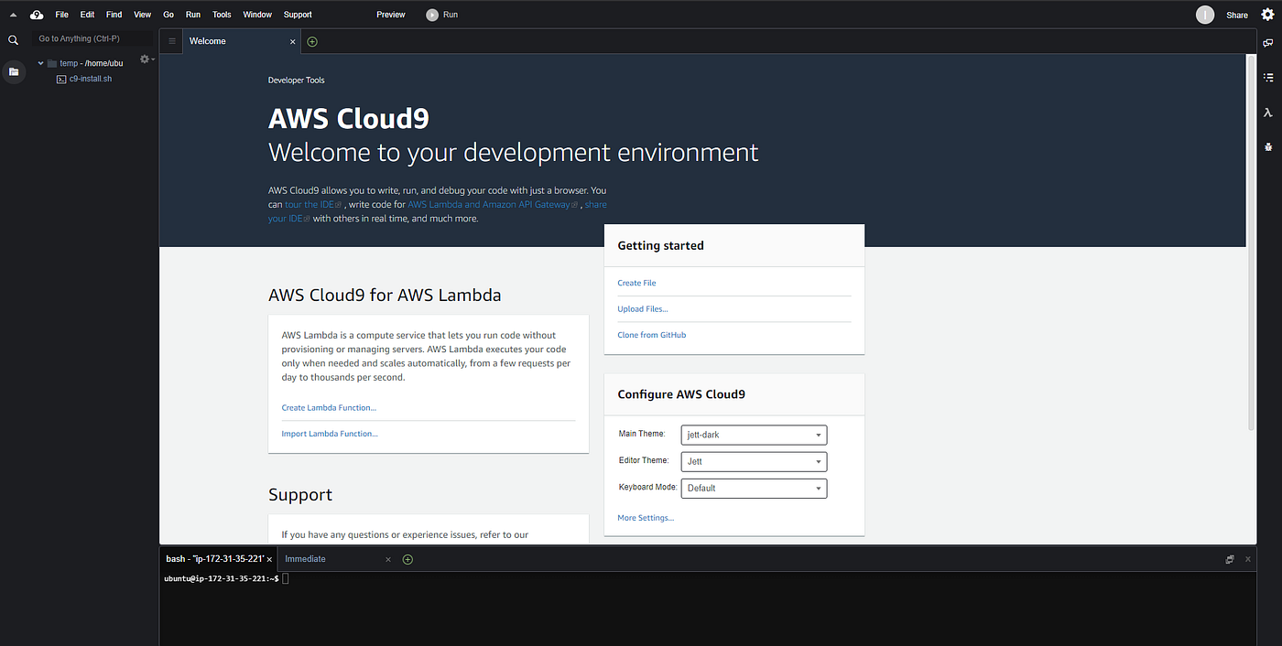This screenshot has height=646, width=1282.
Task: Click the Run play icon
Action: point(432,15)
